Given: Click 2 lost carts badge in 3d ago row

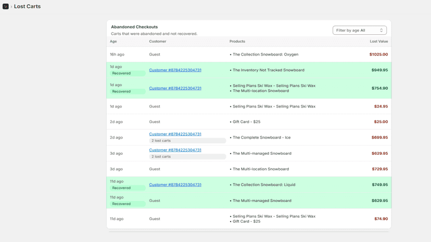Looking at the screenshot, I should [187, 156].
